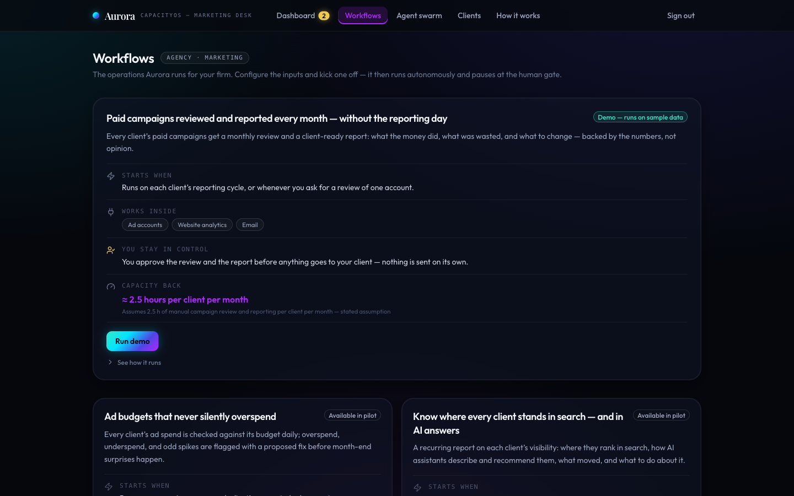Click Available in pilot badge on Ad budgets card
This screenshot has height=496, width=794.
point(352,416)
